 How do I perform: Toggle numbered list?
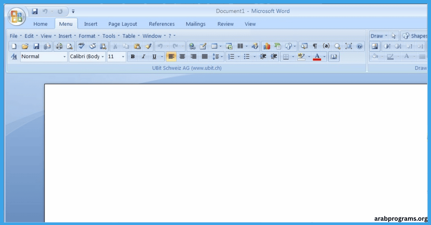pyautogui.click(x=231, y=57)
